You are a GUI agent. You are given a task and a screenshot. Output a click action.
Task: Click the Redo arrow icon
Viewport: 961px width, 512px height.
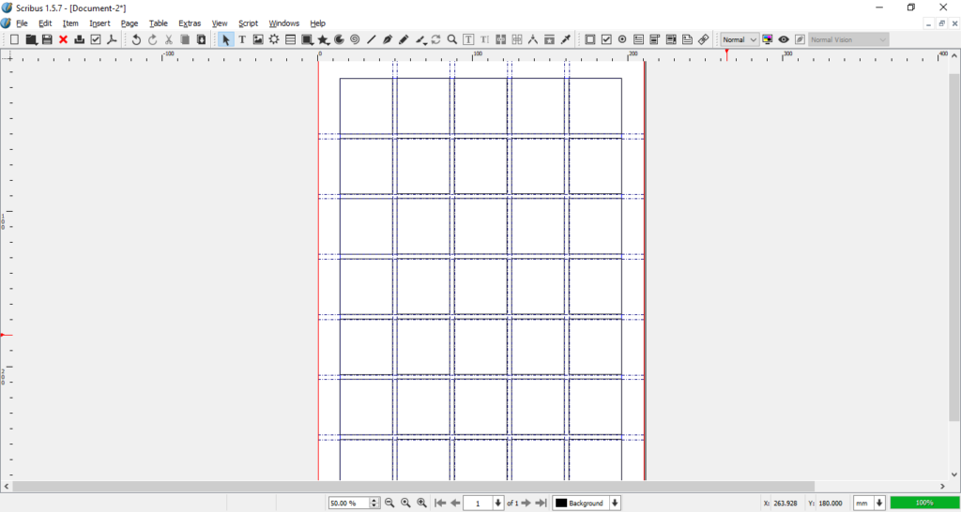pos(153,39)
